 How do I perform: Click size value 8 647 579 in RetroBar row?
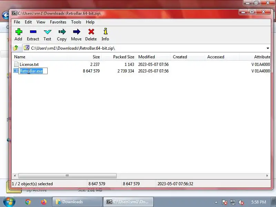point(91,71)
